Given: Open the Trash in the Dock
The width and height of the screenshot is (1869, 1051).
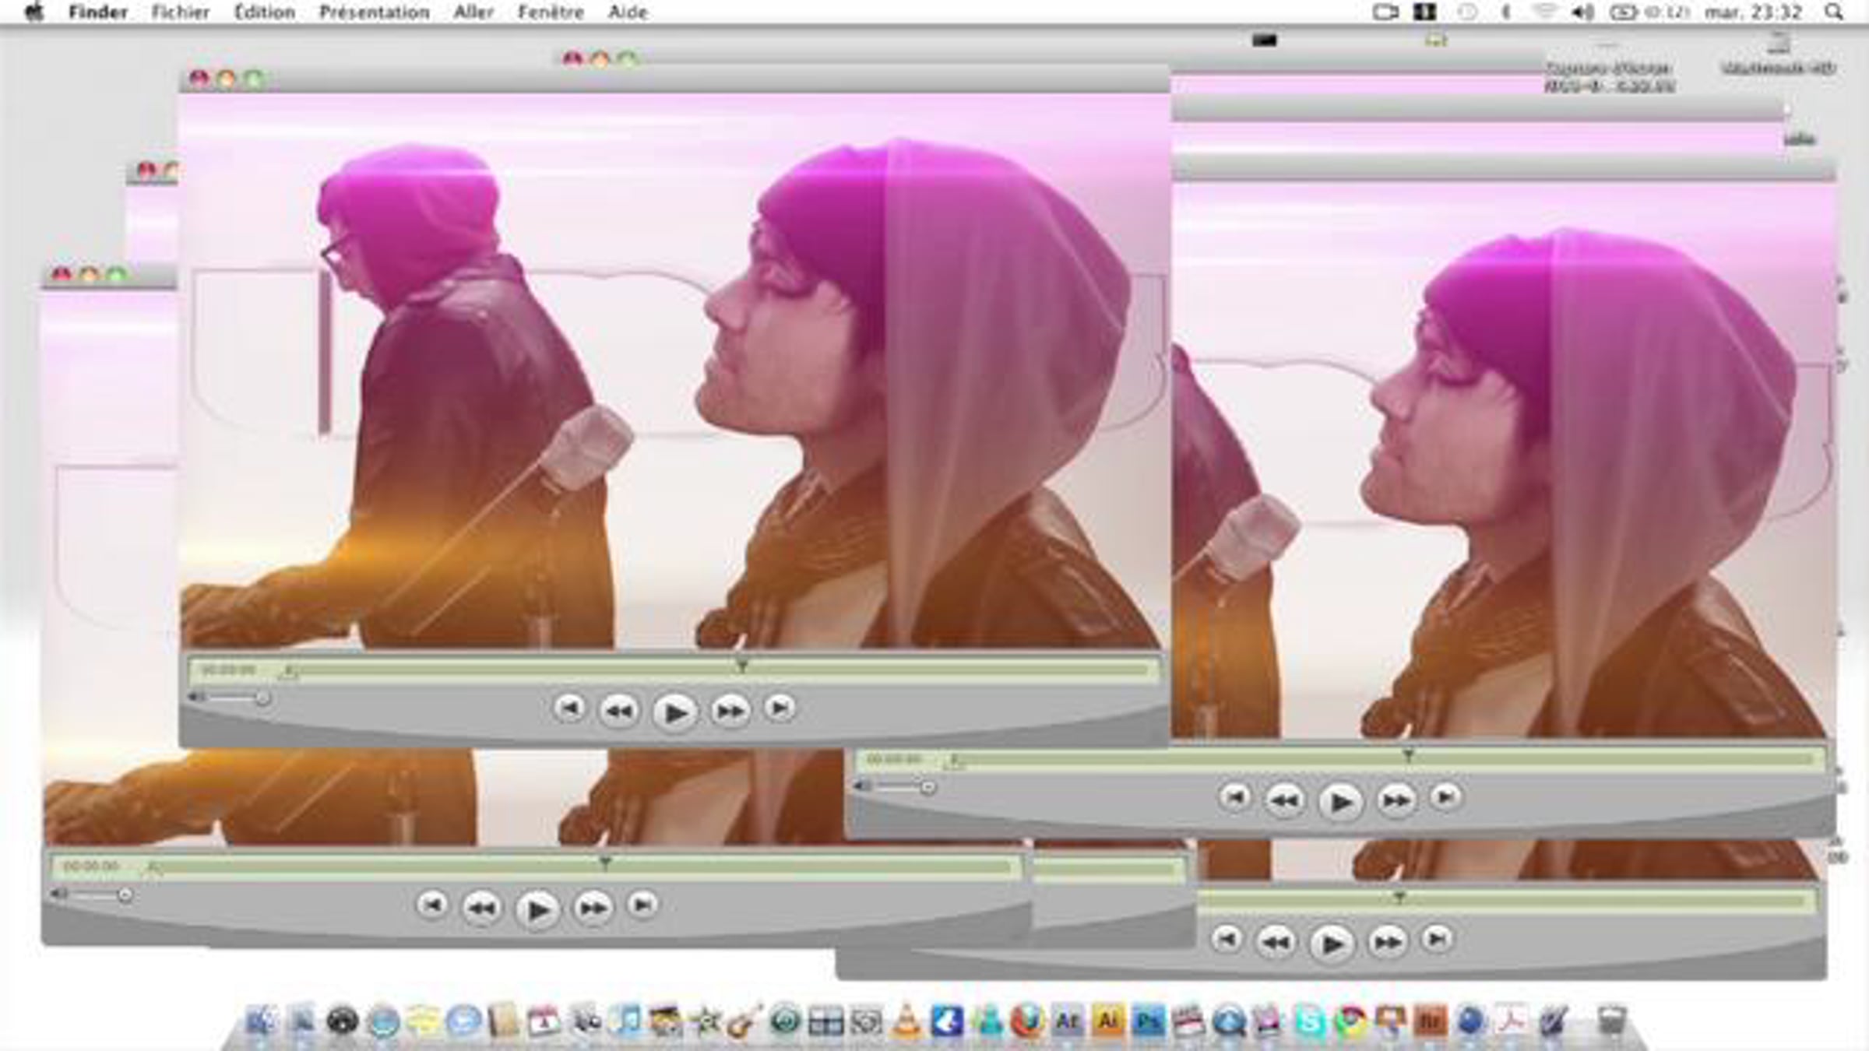Looking at the screenshot, I should [x=1612, y=1021].
